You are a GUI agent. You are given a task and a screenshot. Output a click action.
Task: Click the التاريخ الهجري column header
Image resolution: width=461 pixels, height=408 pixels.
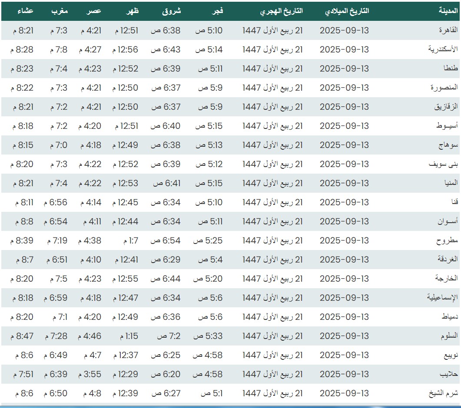[x=281, y=11]
